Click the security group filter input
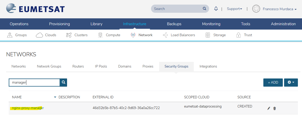 click(x=34, y=82)
